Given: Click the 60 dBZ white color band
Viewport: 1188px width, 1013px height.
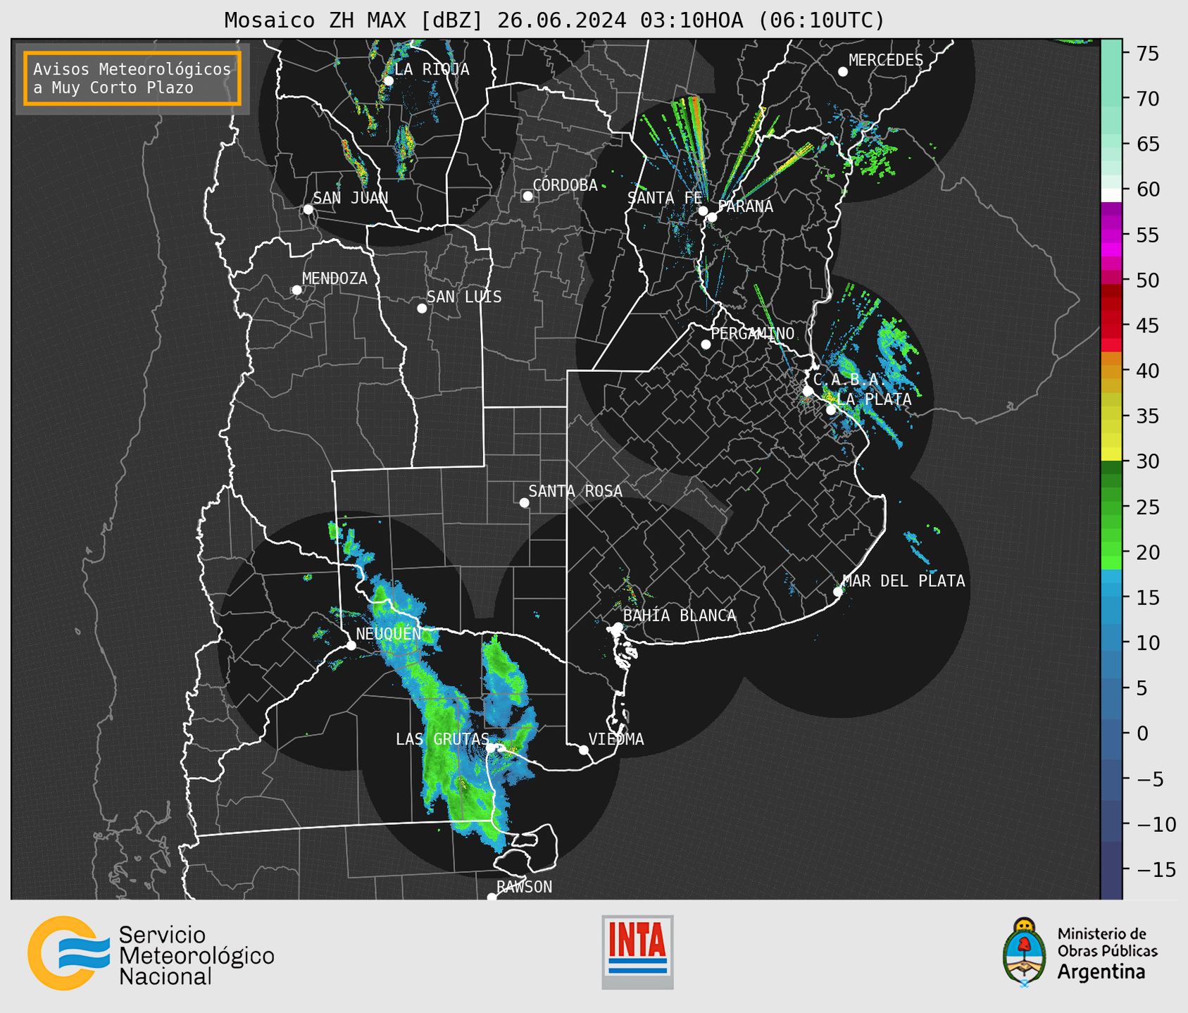Looking at the screenshot, I should [x=1111, y=195].
